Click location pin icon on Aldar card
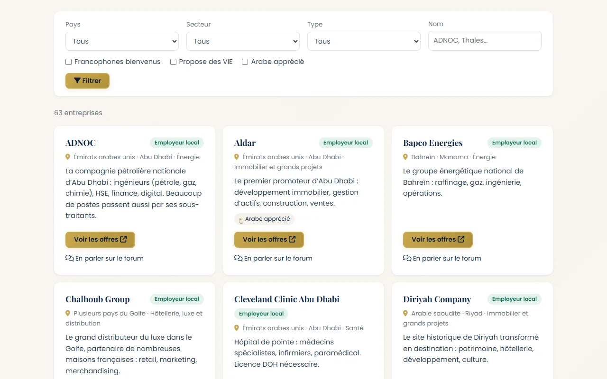The image size is (607, 379). [237, 157]
